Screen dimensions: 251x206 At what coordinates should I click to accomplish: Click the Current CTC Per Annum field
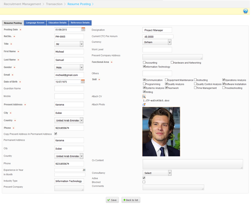[x=158, y=36]
